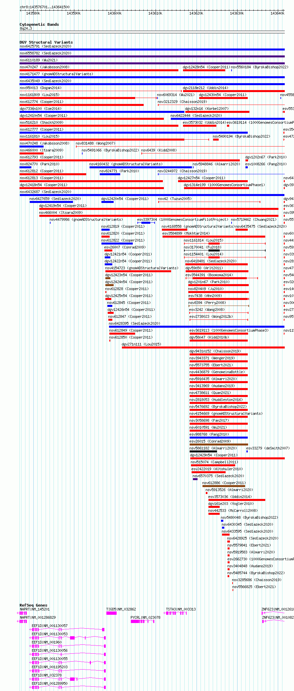The height and width of the screenshot is (691, 294).
Task: Open nsv831488 (Wong2007) variant
Action: (x=95, y=143)
